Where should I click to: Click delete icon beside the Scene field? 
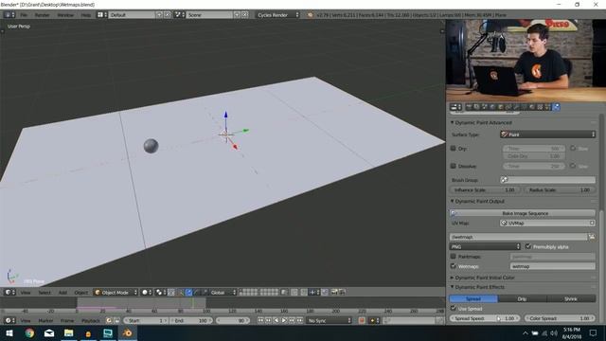click(245, 15)
